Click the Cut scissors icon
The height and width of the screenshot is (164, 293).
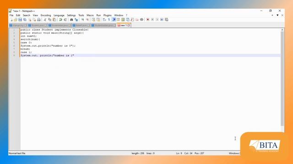pos(45,20)
